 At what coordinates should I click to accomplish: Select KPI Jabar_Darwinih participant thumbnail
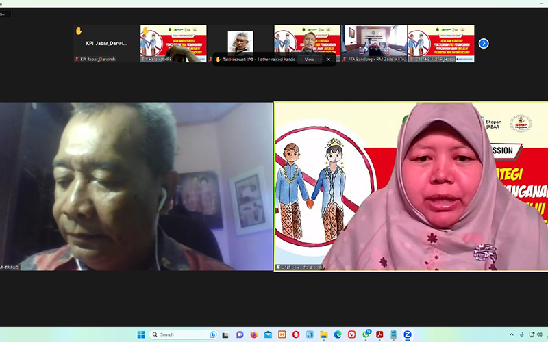point(106,43)
